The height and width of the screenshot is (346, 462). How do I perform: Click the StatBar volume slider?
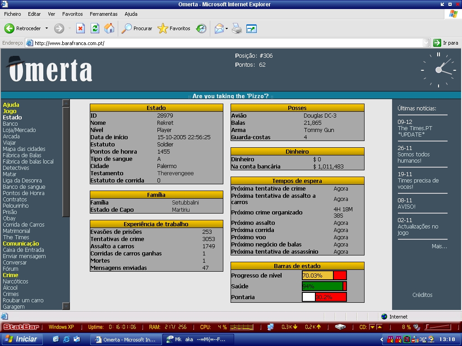click(x=438, y=327)
